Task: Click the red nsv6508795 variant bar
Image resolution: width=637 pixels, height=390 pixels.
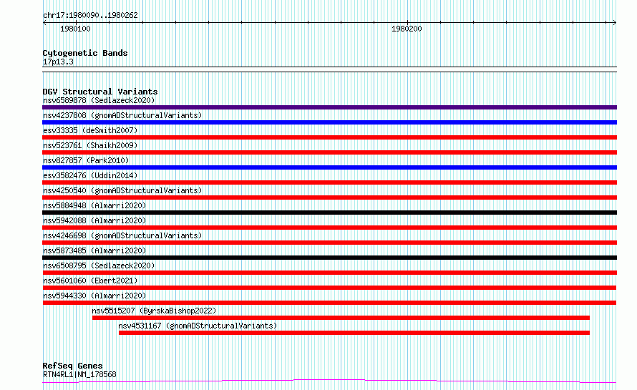Action: click(x=329, y=273)
